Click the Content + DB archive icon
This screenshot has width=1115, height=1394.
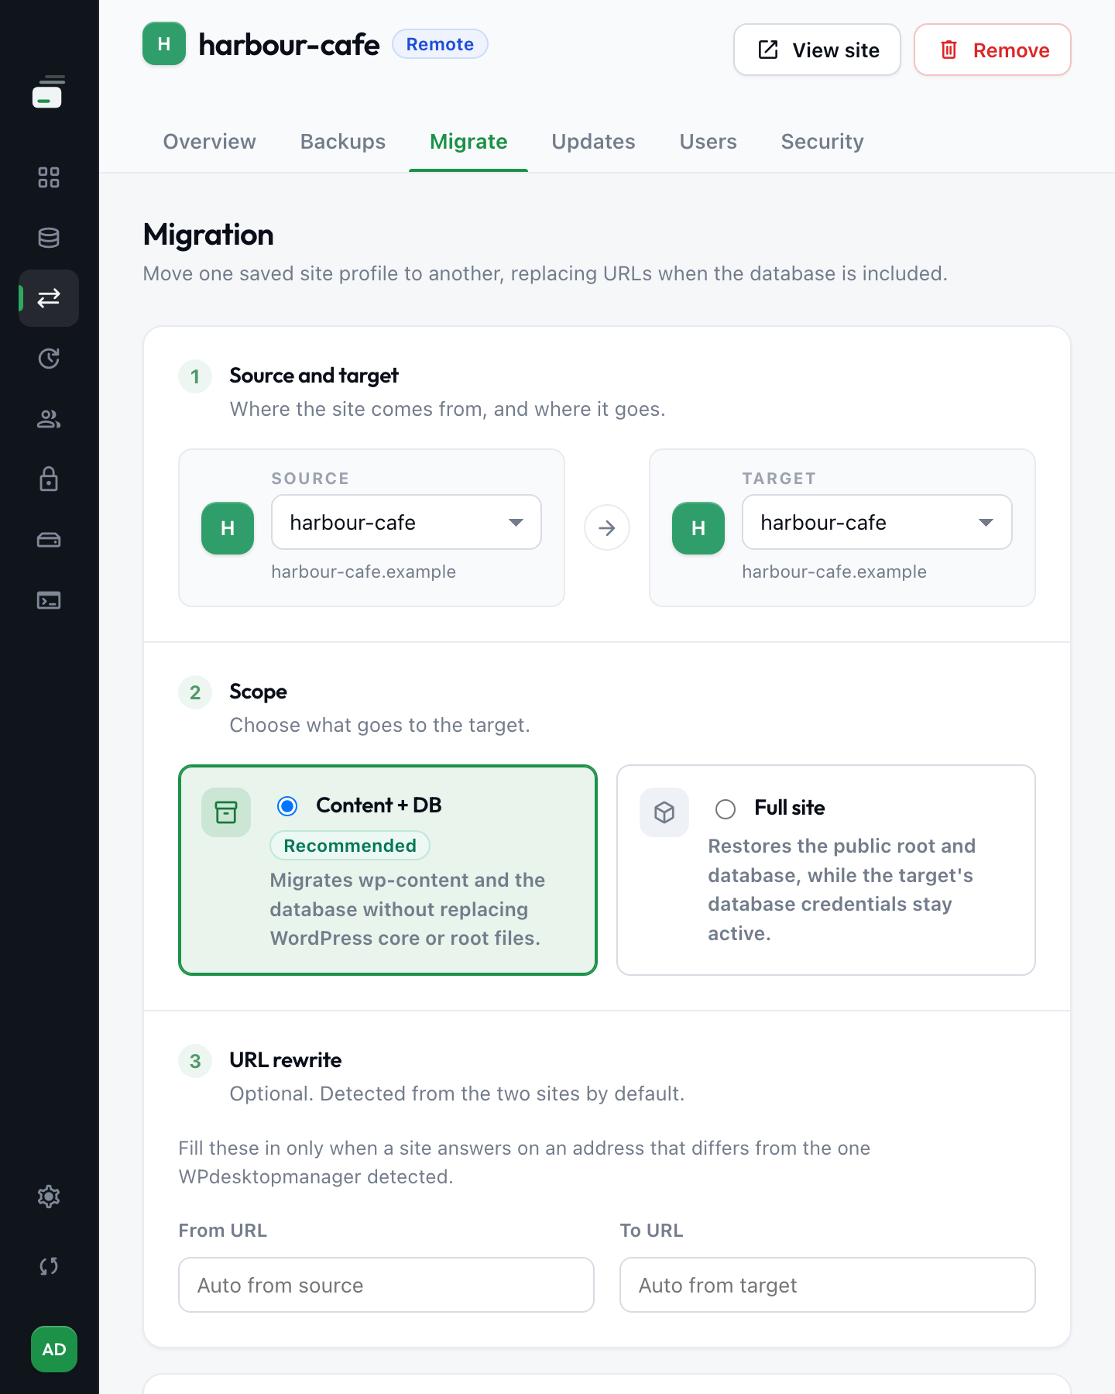226,812
